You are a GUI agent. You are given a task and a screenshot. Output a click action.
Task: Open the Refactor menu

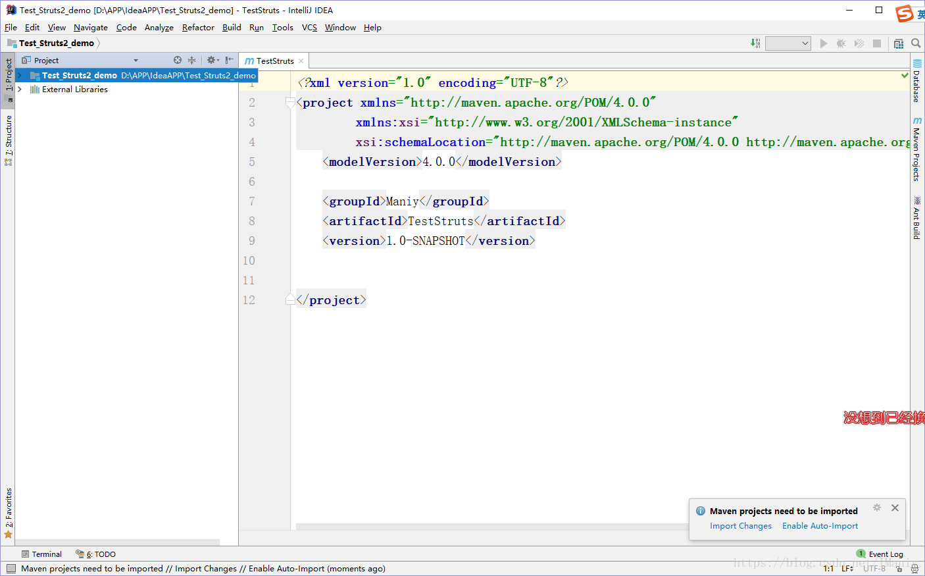coord(198,28)
